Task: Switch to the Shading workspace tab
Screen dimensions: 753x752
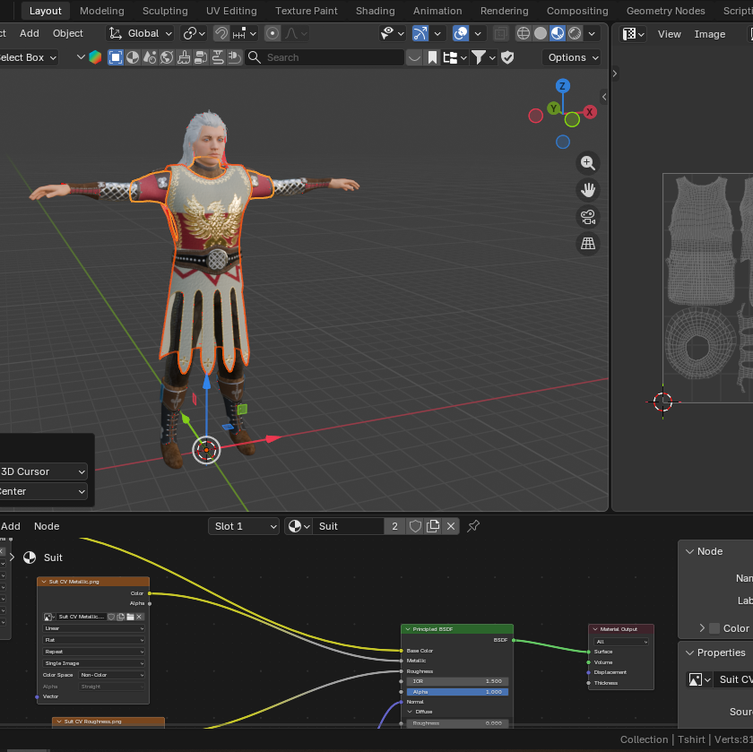Action: pyautogui.click(x=375, y=11)
